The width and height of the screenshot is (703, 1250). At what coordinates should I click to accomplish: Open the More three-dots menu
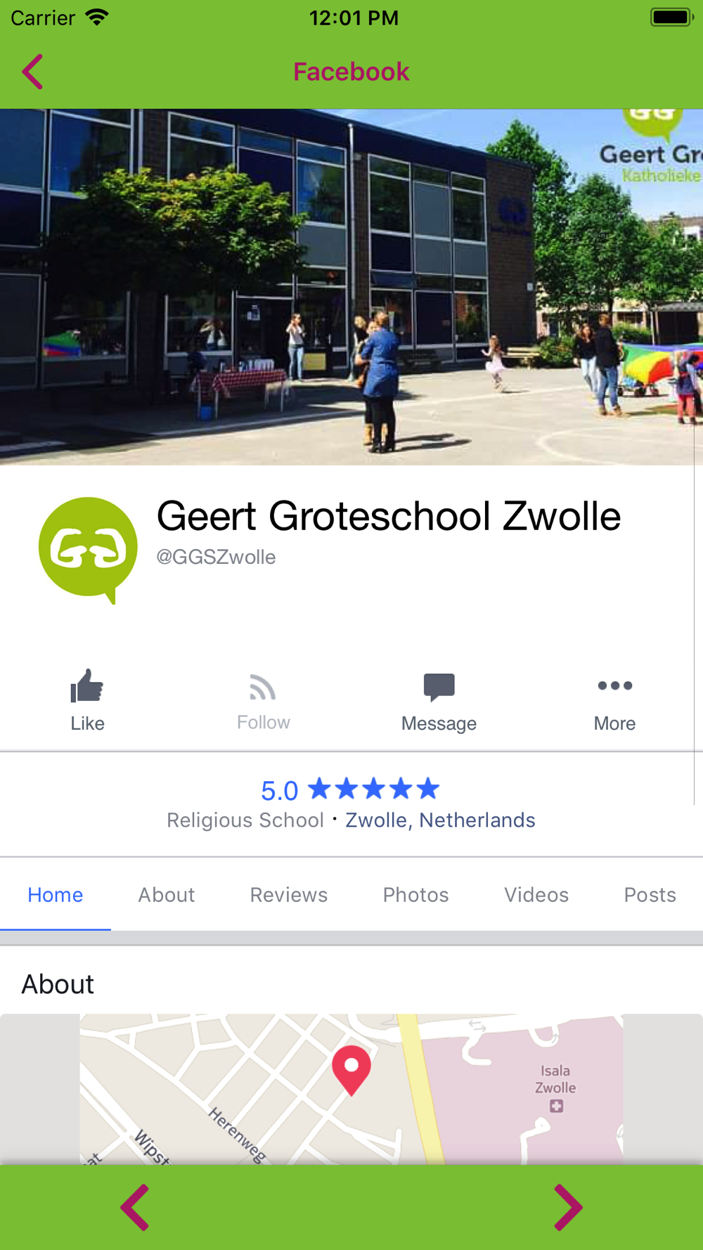pos(615,685)
